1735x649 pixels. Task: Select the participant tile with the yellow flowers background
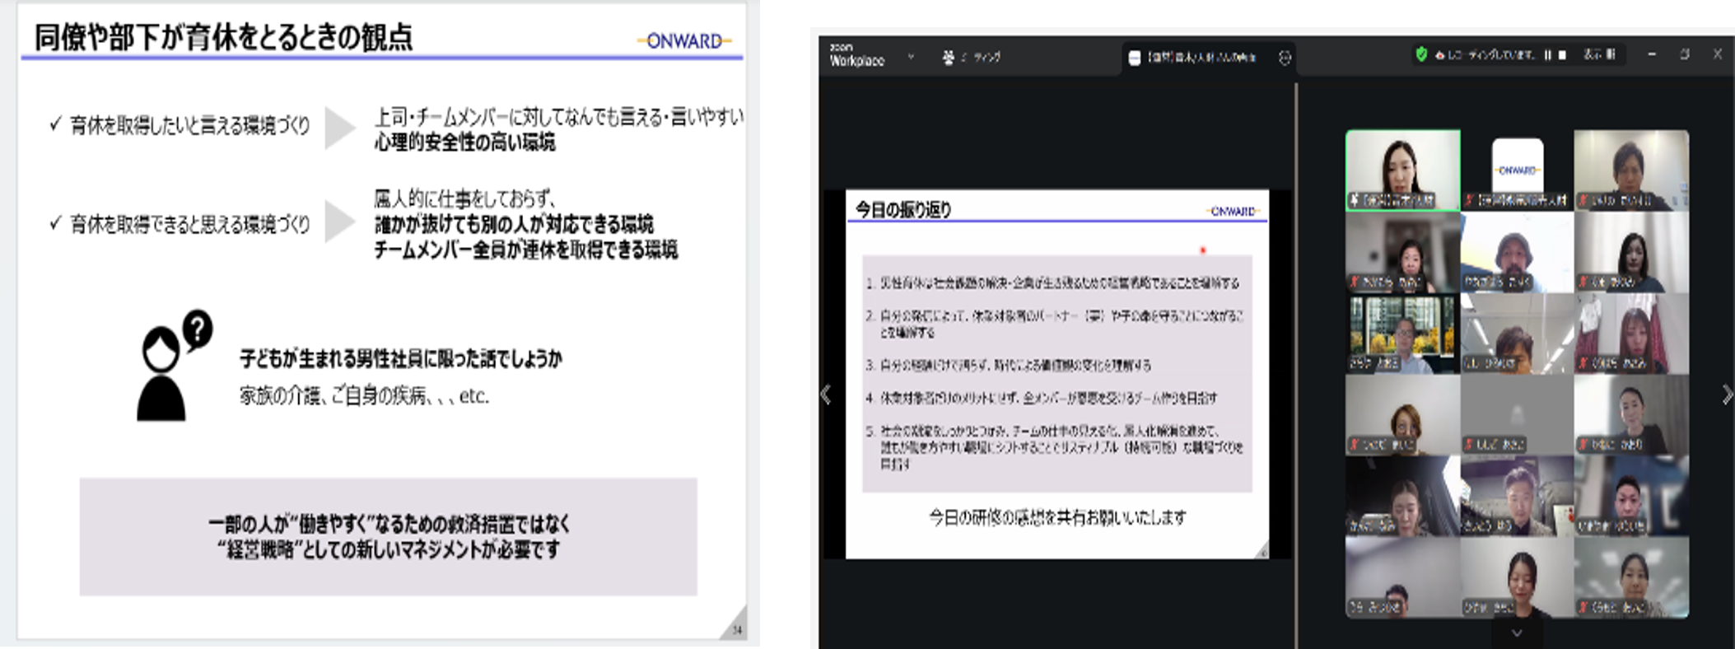click(x=1403, y=333)
